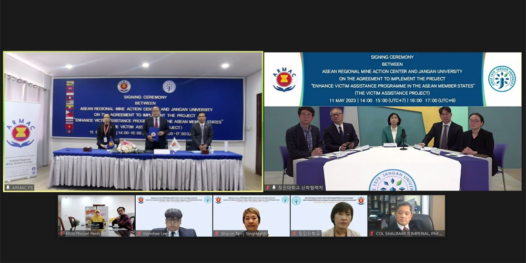
Task: Click muted mic icon beside COL SHALIMAR R IMPERIAL
Action: (x=371, y=233)
